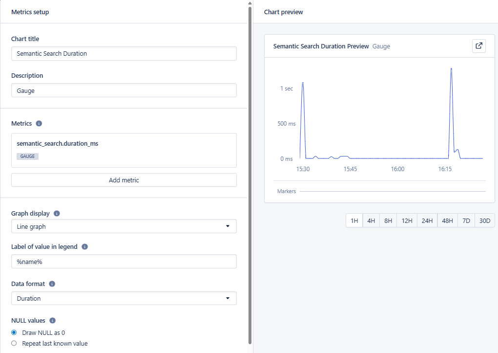Click the Add metric button
The width and height of the screenshot is (498, 353).
[x=124, y=180]
